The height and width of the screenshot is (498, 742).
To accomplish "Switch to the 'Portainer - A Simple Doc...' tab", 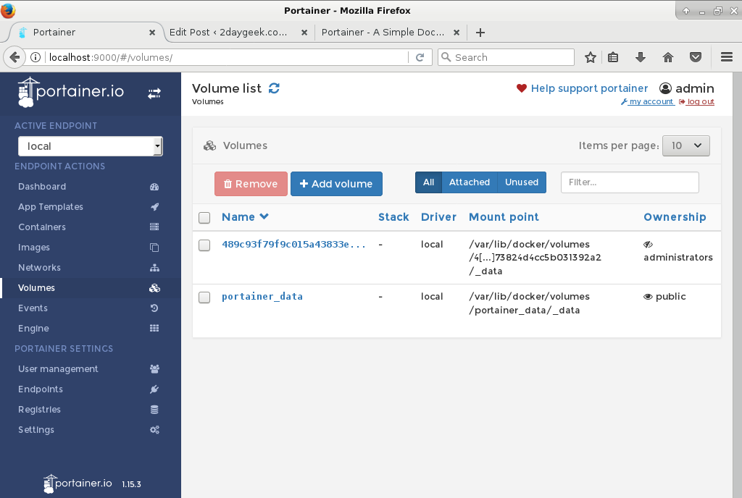I will (383, 32).
